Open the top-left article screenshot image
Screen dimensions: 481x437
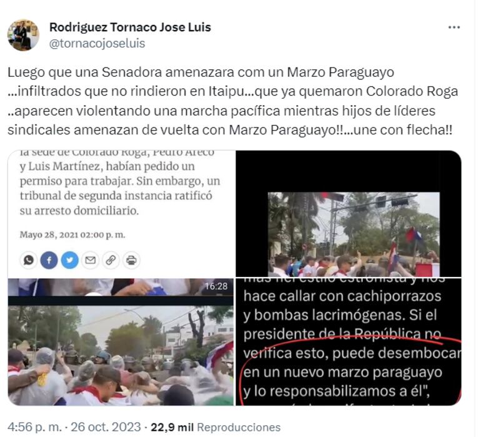tap(121, 213)
